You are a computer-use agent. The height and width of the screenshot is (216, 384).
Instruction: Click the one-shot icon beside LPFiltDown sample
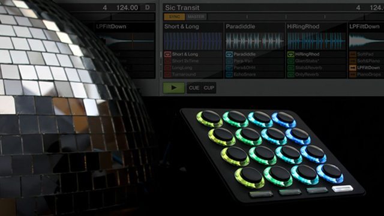click(x=353, y=68)
